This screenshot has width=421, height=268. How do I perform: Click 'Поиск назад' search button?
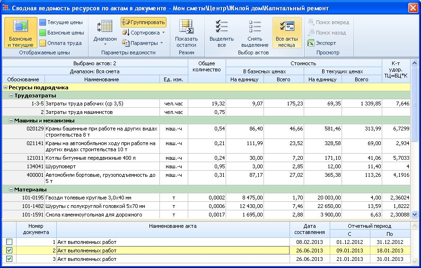tap(327, 33)
